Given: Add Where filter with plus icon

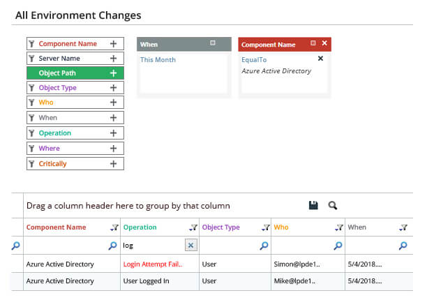Looking at the screenshot, I should pos(113,149).
